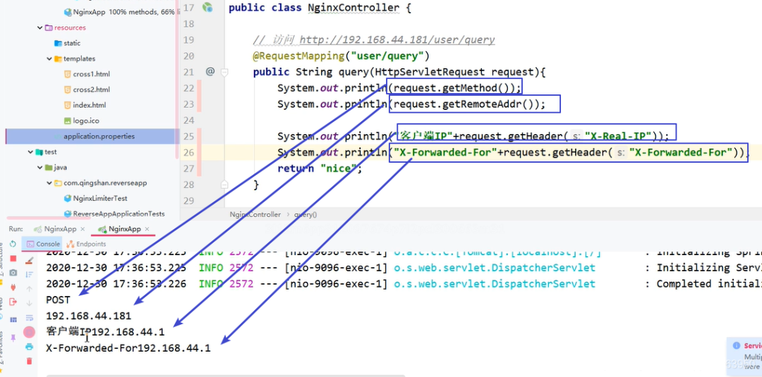The width and height of the screenshot is (762, 377).
Task: Click the clear/edit icon atop console toolbar
Action: click(29, 260)
